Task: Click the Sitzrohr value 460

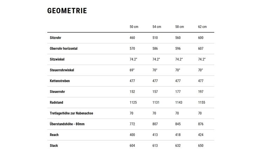Action: [132, 38]
